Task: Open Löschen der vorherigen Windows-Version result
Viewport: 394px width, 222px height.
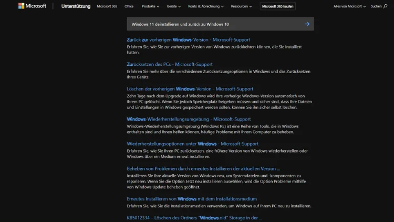Action: click(190, 89)
